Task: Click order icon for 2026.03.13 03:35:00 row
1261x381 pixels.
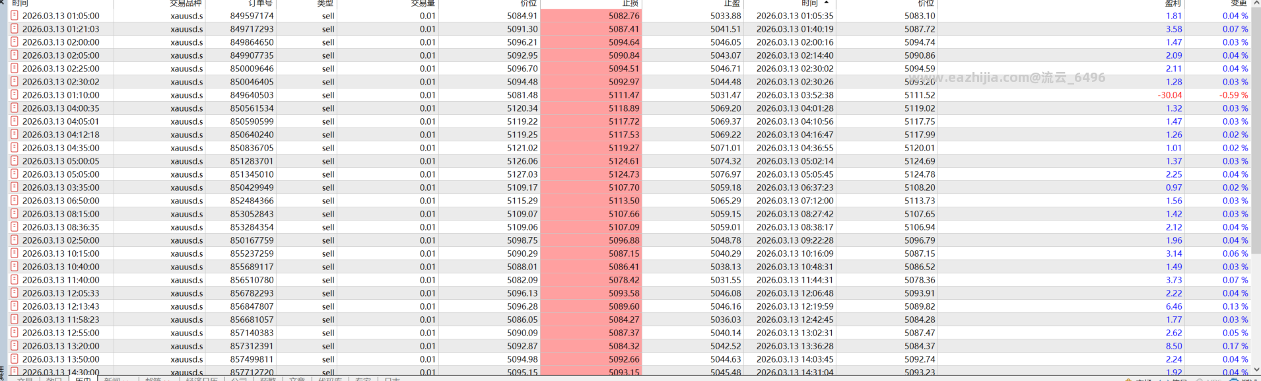Action: [x=15, y=187]
